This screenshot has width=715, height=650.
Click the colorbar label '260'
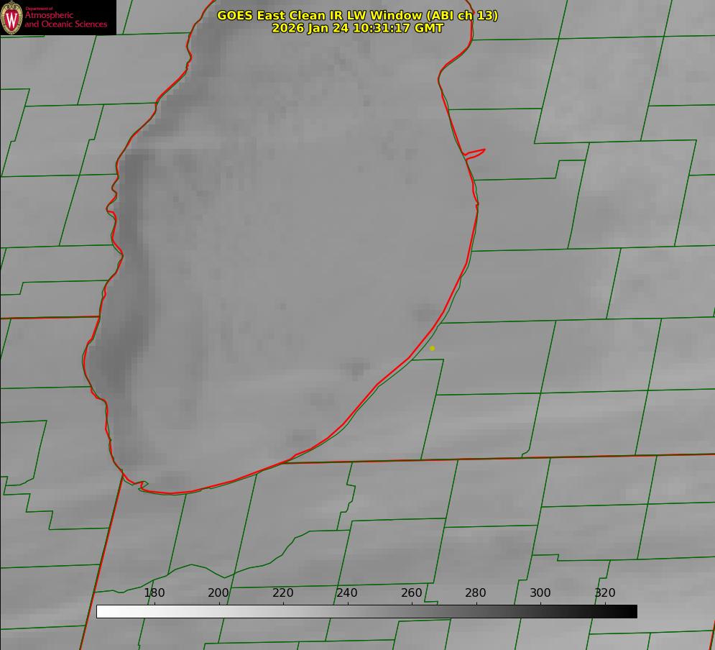click(411, 592)
